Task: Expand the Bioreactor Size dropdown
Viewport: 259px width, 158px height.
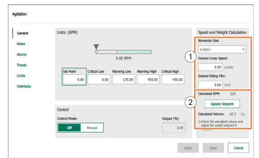Action: pyautogui.click(x=222, y=49)
